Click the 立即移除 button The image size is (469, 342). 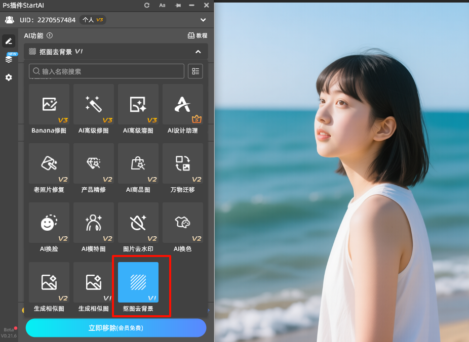[116, 328]
